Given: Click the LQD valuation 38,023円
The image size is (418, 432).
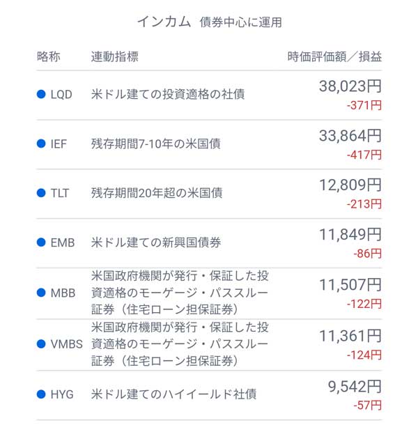Looking at the screenshot, I should coord(350,87).
